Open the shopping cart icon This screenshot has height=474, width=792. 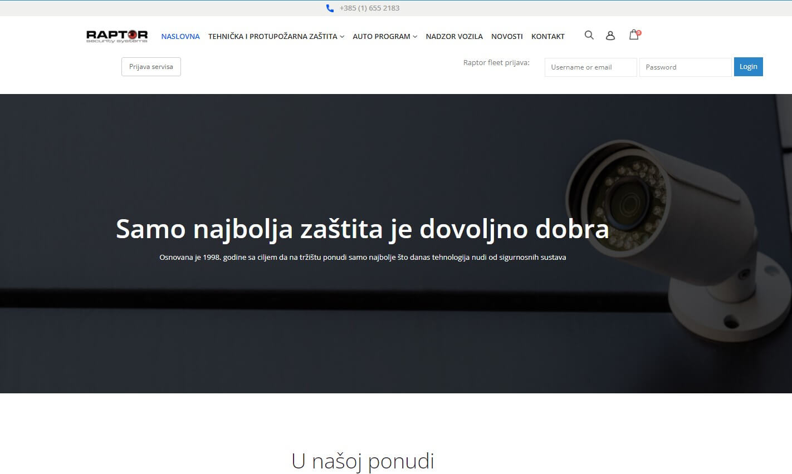click(x=633, y=36)
